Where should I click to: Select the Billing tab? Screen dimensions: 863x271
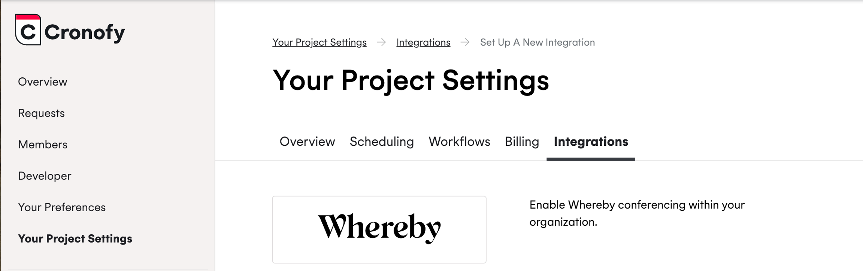coord(522,142)
